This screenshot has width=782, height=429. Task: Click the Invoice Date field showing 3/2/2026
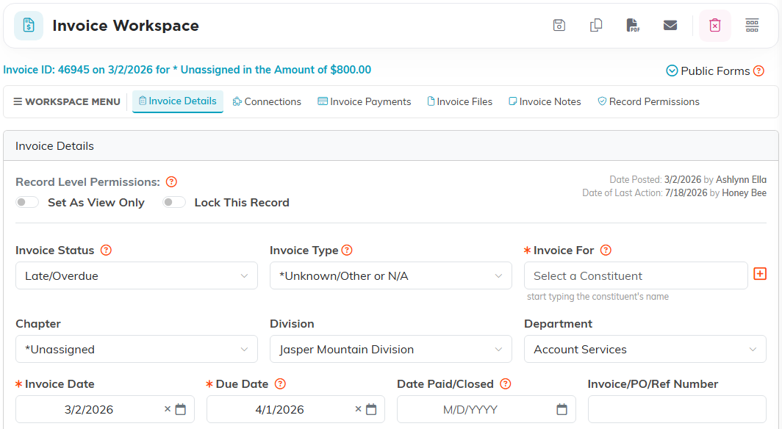[x=104, y=410]
